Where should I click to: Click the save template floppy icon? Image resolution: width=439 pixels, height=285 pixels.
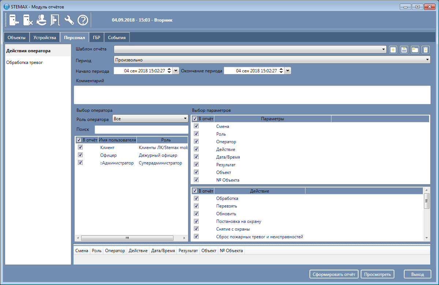tap(404, 50)
